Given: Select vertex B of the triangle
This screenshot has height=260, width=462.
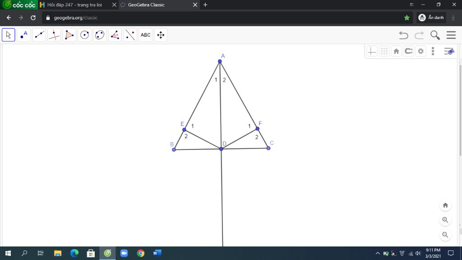Looking at the screenshot, I should coord(174,150).
